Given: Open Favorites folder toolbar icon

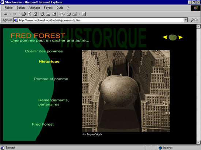Looking at the screenshot, I should click(48, 14).
